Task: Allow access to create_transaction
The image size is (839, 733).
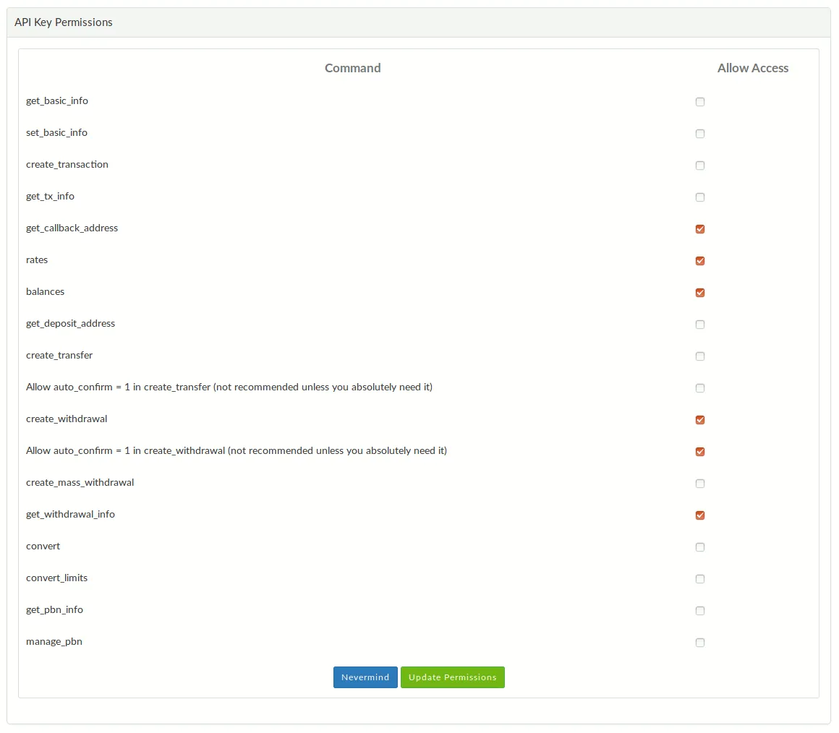Action: point(700,166)
